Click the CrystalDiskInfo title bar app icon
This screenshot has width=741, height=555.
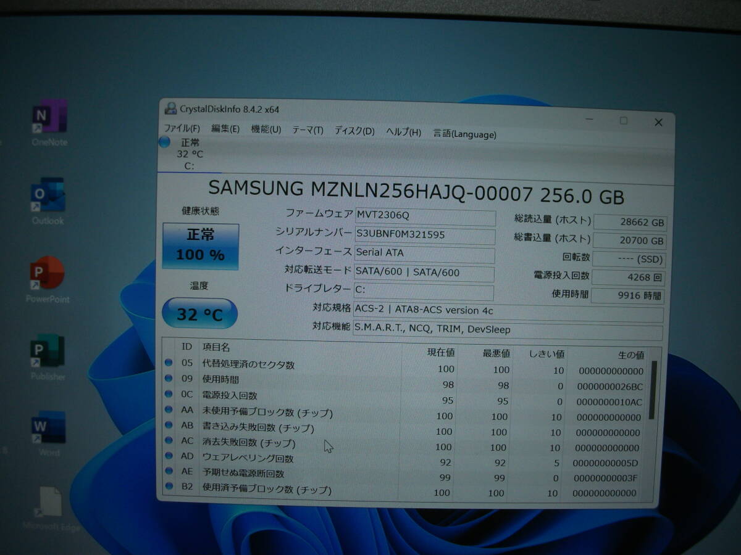[x=170, y=109]
